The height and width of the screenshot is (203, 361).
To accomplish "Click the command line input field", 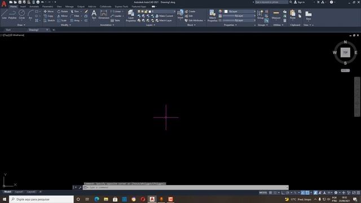I will [186, 187].
